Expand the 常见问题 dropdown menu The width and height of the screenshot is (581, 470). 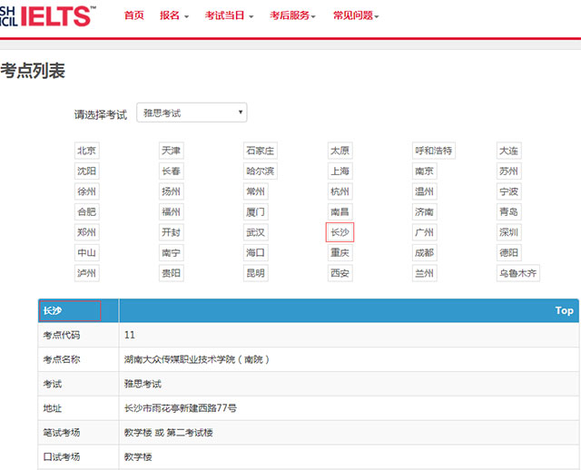tap(356, 15)
